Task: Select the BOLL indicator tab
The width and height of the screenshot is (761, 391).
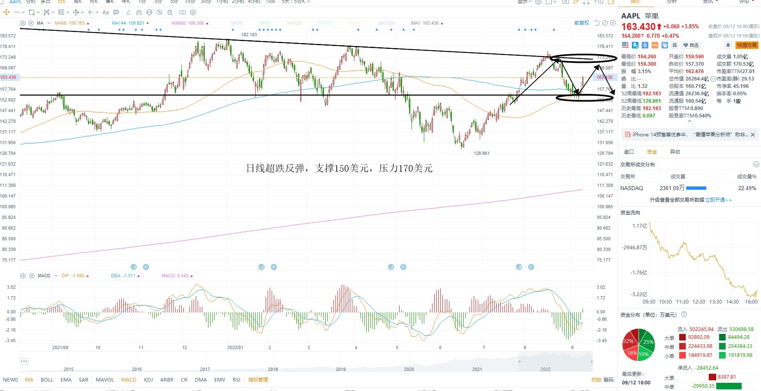Action: click(x=47, y=380)
